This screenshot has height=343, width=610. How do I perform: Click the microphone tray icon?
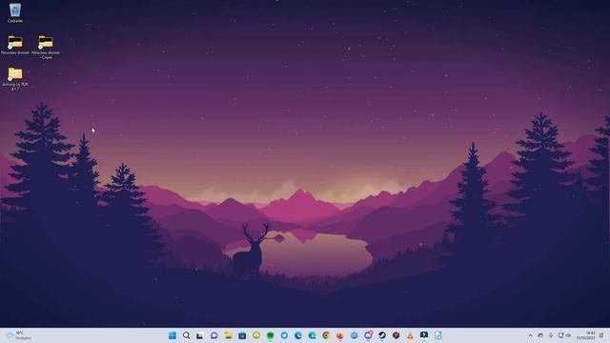[551, 335]
